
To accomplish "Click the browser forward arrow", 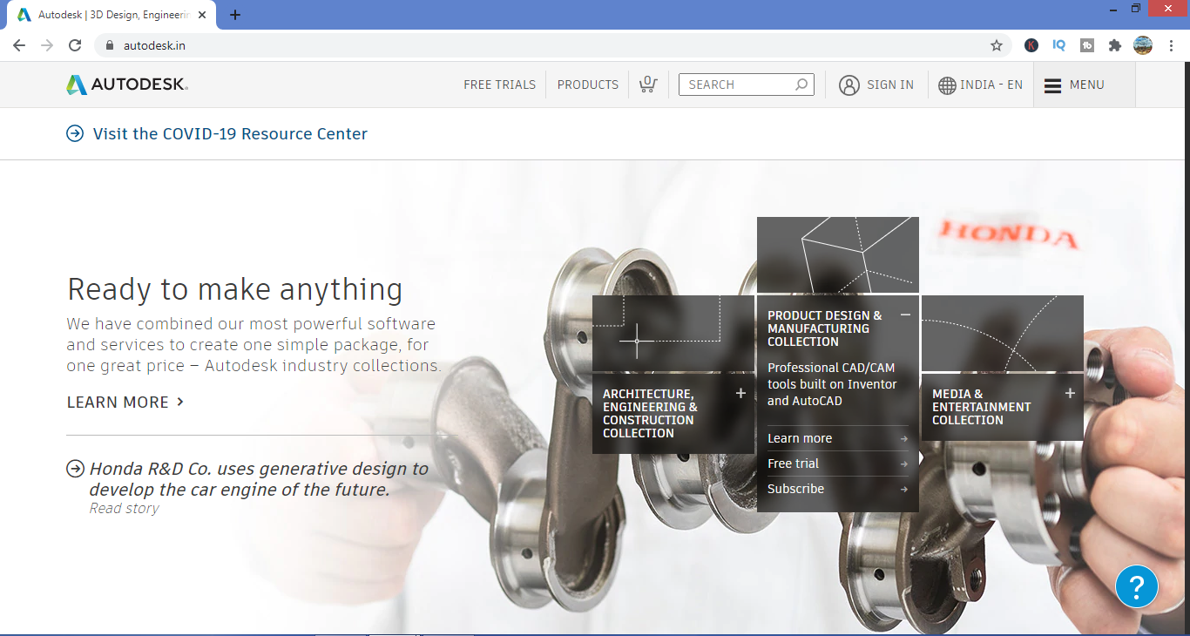I will (47, 45).
